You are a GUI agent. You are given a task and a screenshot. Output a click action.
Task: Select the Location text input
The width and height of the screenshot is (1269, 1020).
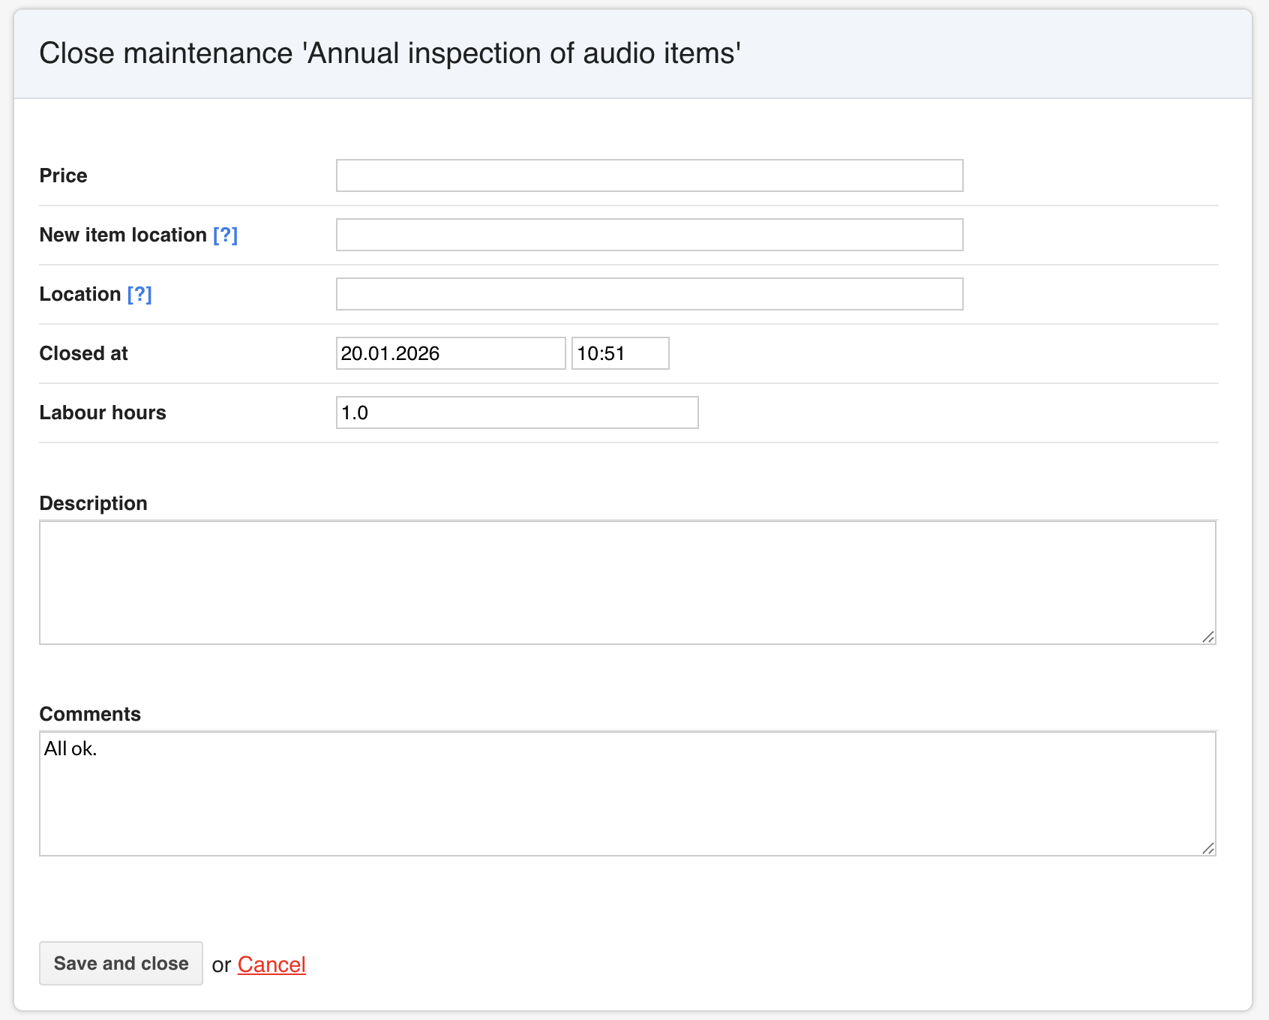[649, 294]
